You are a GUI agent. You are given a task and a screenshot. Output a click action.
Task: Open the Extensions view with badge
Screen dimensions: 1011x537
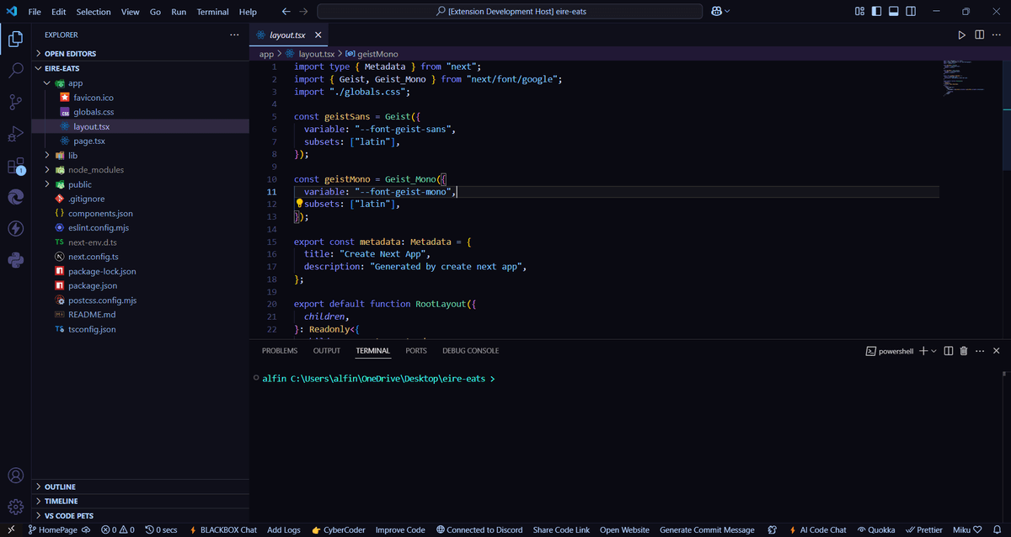coord(15,166)
